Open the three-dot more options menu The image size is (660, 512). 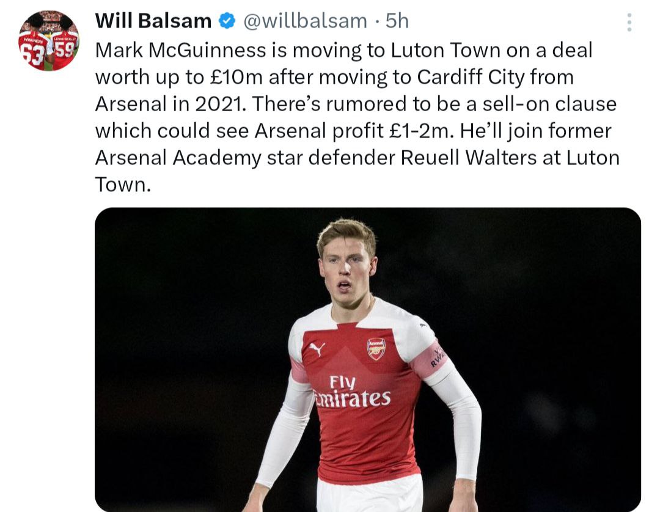click(x=629, y=23)
